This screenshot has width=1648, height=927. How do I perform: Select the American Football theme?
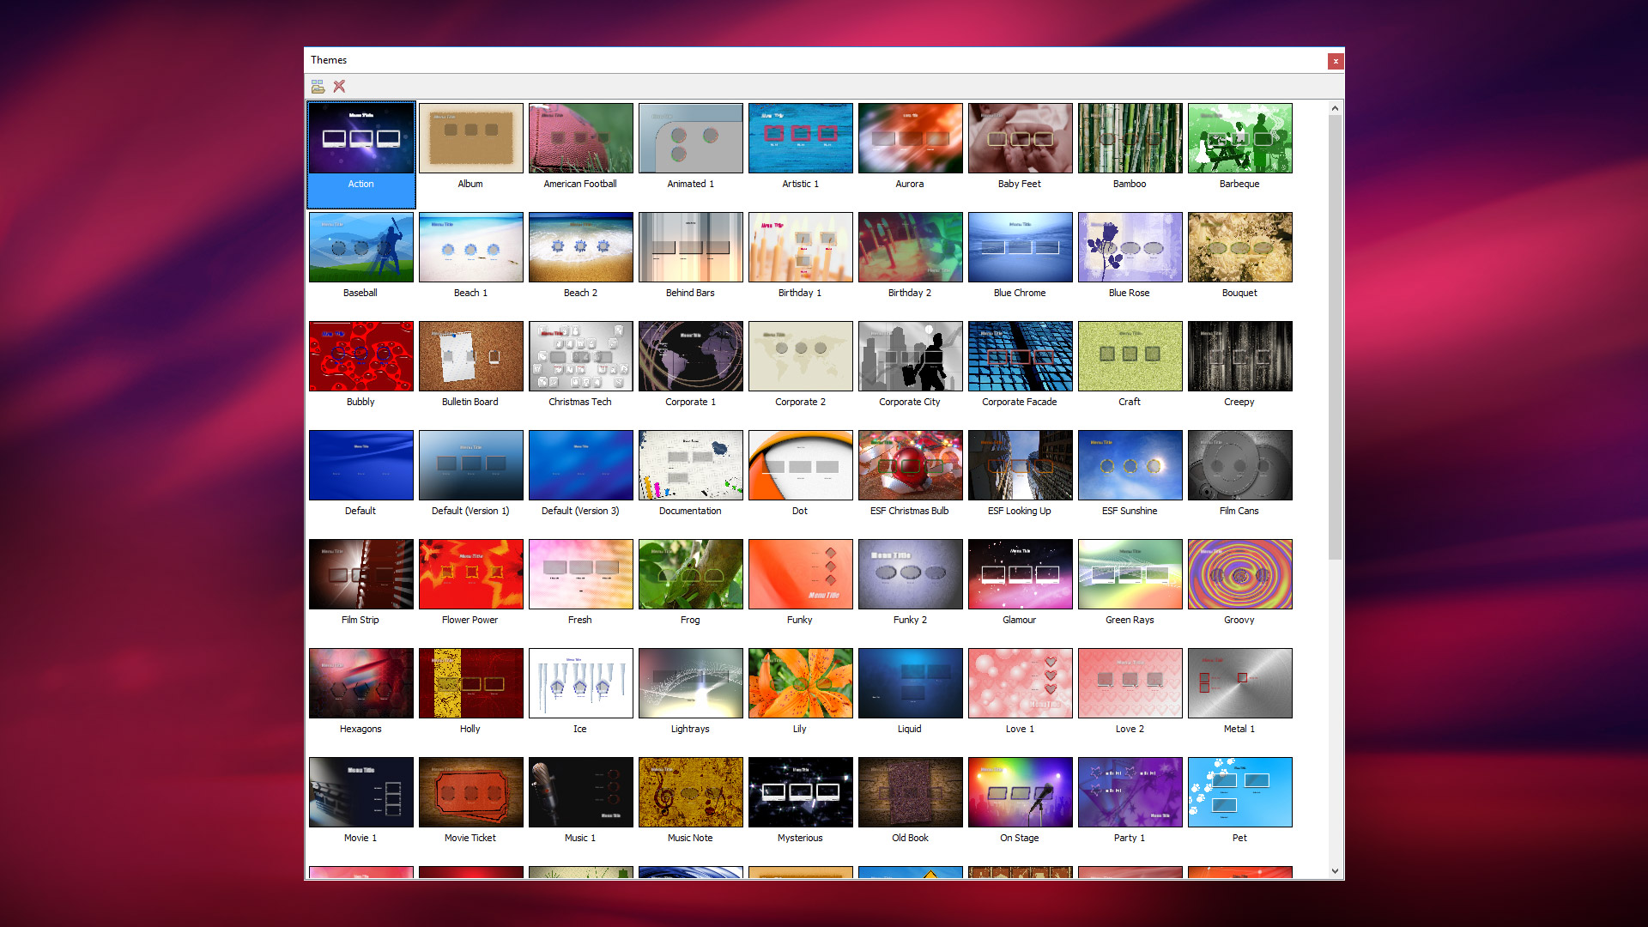580,137
